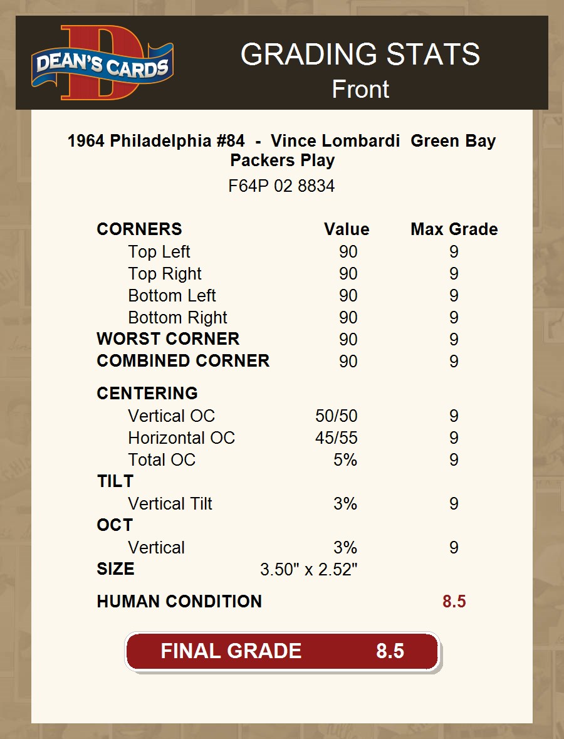Click the Dean's Cards logo

point(102,63)
